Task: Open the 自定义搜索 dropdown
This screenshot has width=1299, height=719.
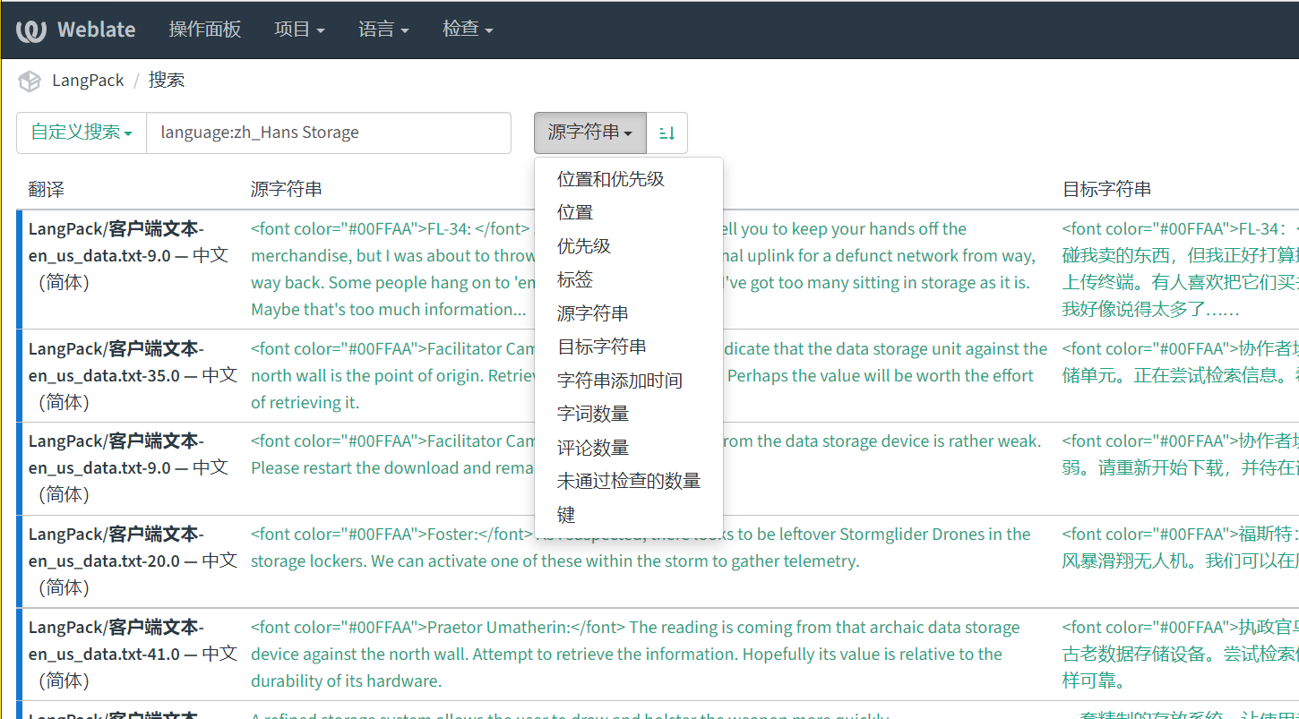Action: coord(82,133)
